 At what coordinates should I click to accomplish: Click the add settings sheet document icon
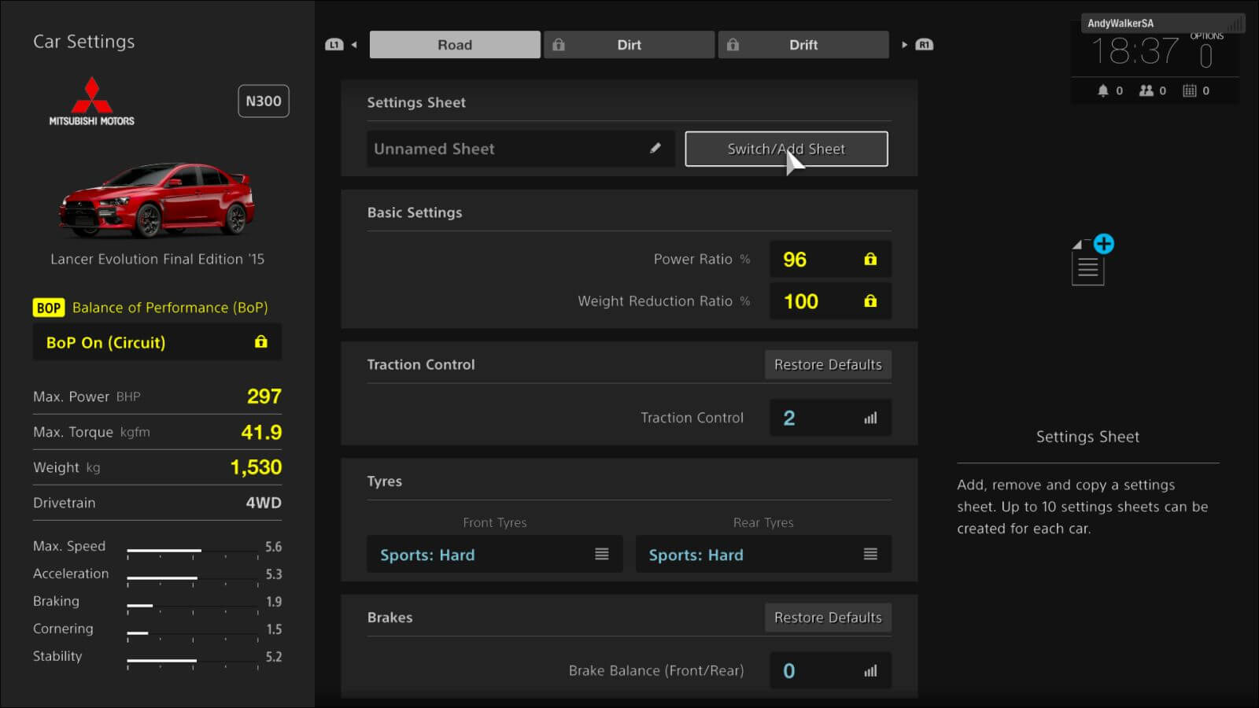click(1092, 260)
